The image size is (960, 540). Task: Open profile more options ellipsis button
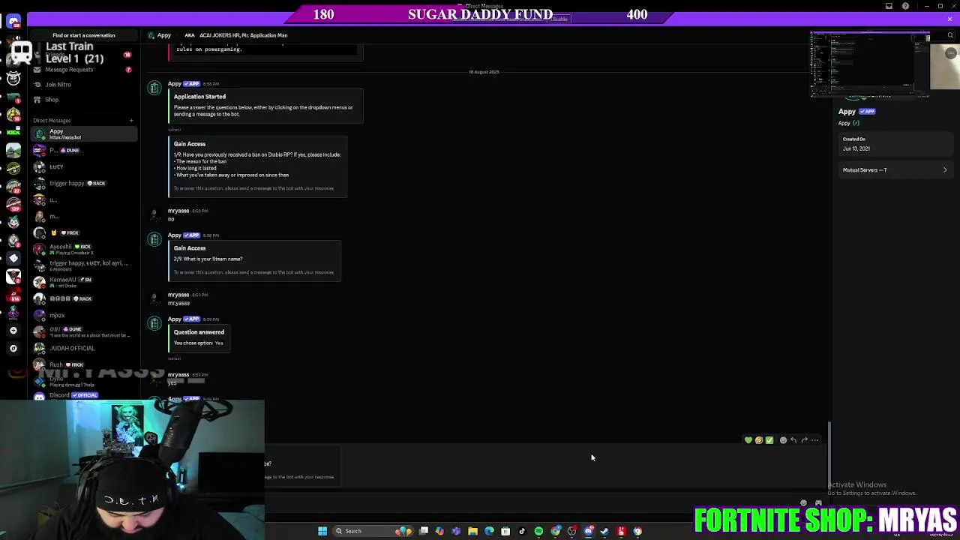tap(950, 53)
